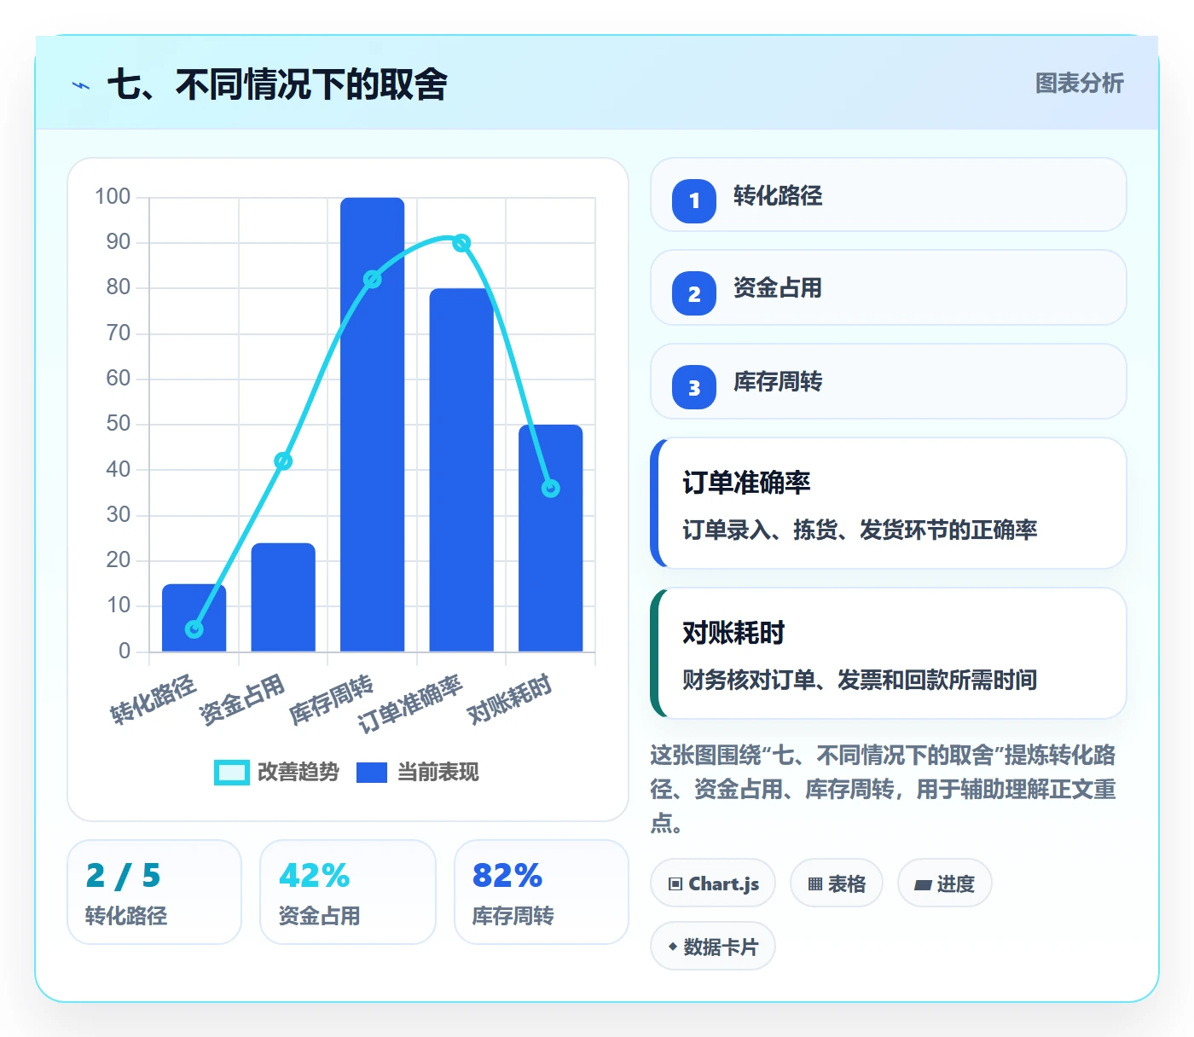Toggle the 当前表现 legend entry
1194x1037 pixels.
click(417, 772)
